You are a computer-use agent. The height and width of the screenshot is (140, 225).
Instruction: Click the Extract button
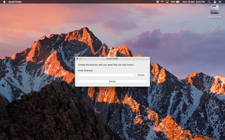coord(112,81)
